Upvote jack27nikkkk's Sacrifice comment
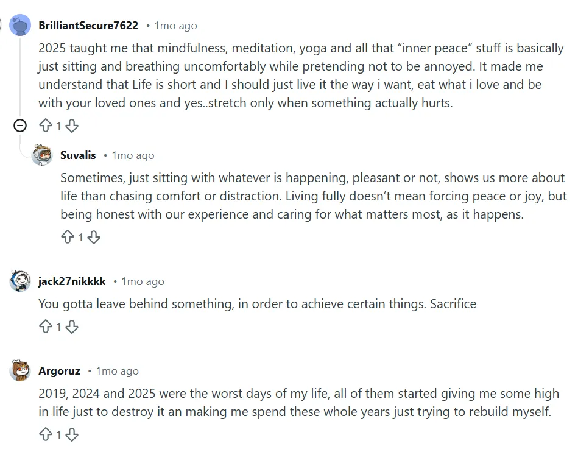This screenshot has height=452, width=578. [x=46, y=327]
